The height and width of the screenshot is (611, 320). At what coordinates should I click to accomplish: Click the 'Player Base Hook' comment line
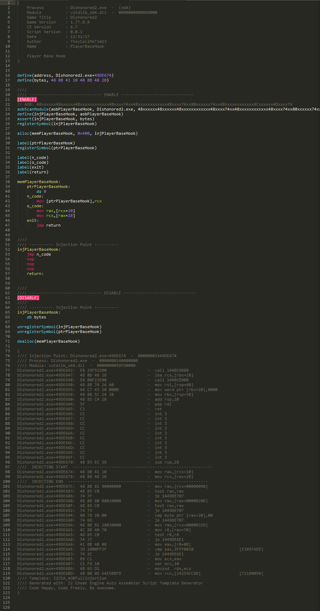[x=46, y=56]
